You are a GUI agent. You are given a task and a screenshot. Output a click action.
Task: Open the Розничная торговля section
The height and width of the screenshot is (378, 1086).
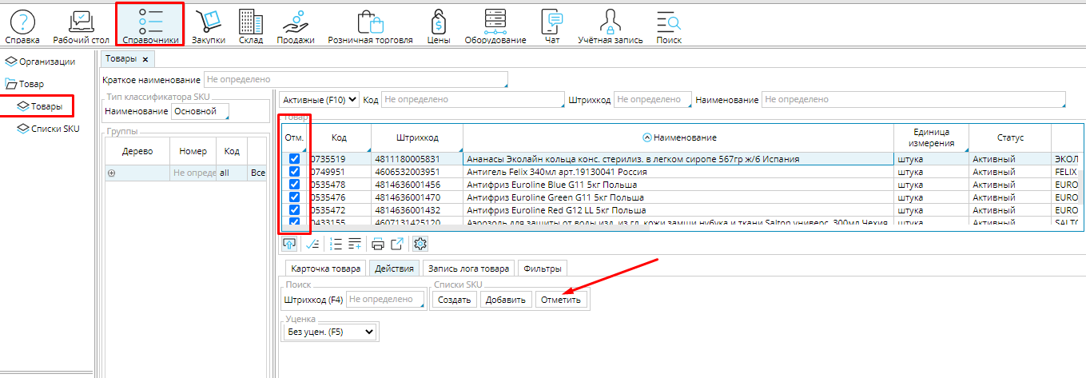coord(370,25)
